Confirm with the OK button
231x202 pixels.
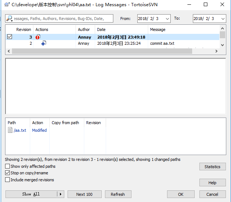pyautogui.click(x=181, y=194)
